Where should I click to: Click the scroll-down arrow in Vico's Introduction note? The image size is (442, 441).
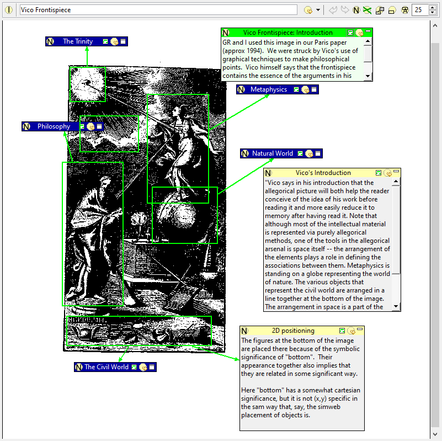396,306
